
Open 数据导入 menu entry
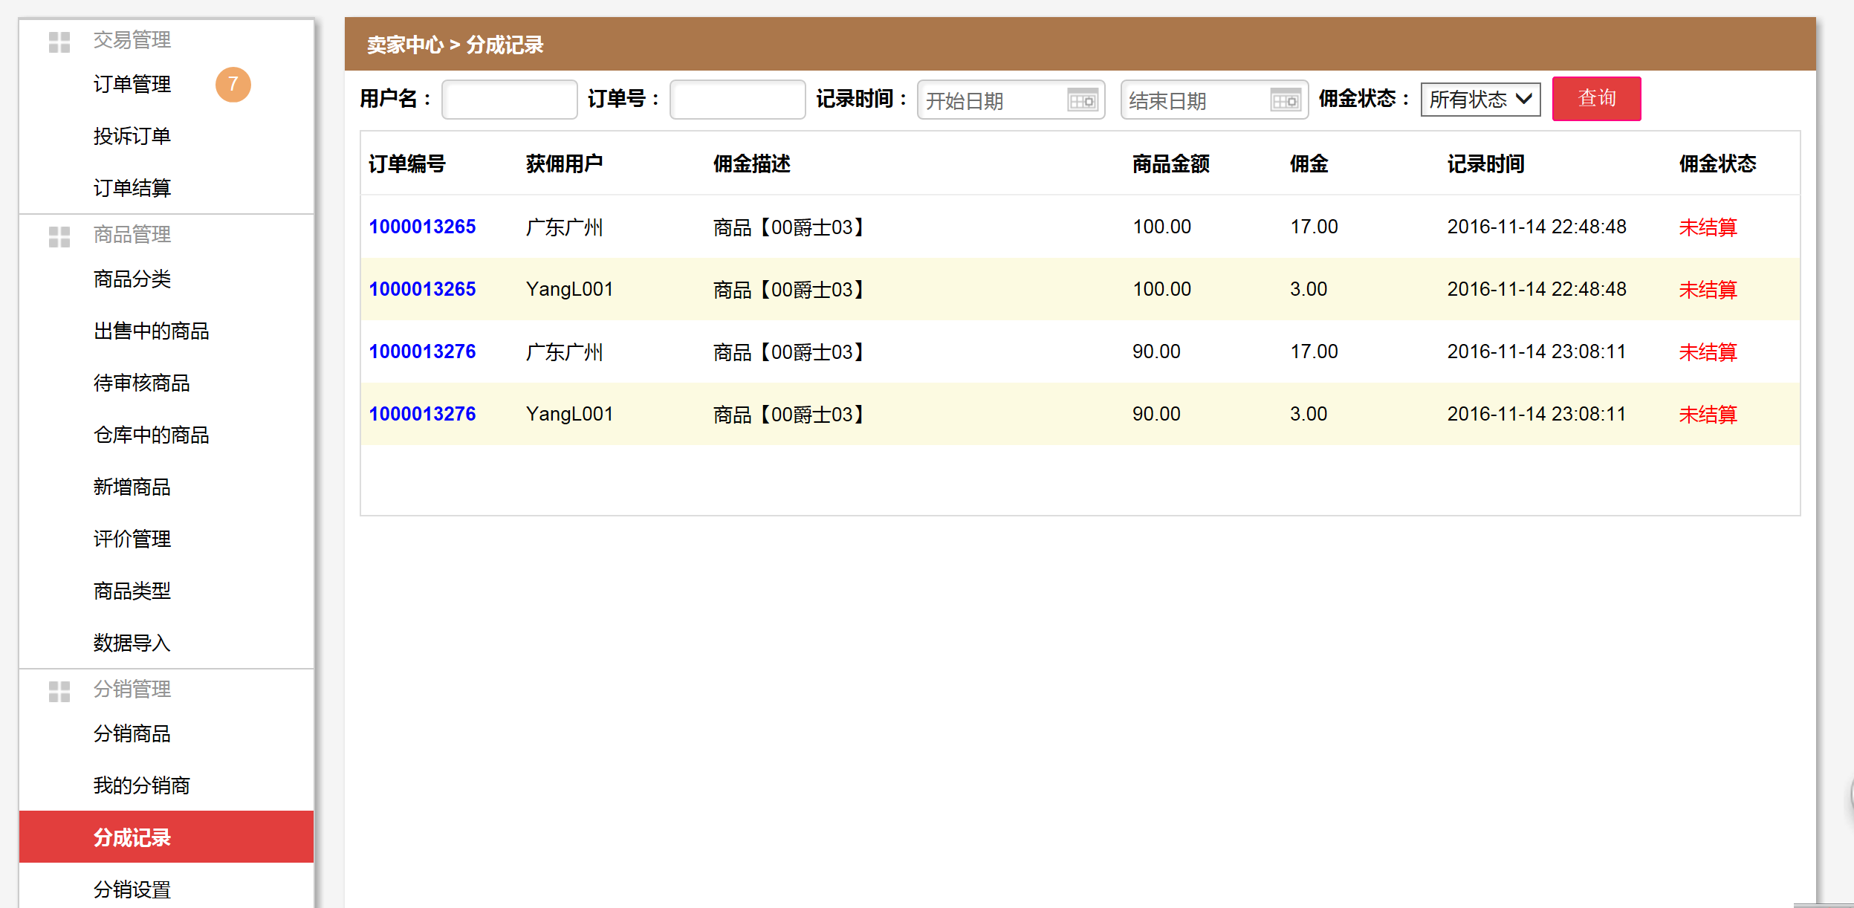point(132,643)
